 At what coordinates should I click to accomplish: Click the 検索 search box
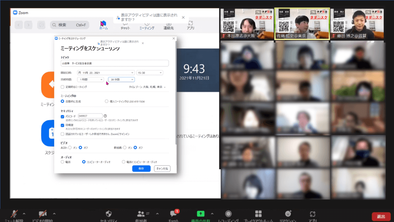[70, 25]
